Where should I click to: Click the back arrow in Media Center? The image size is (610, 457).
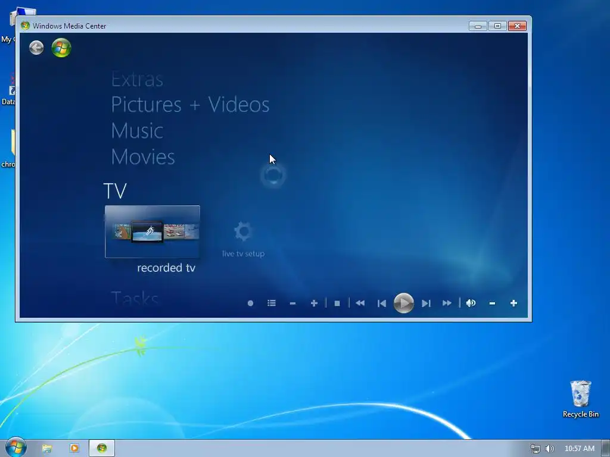coord(36,48)
